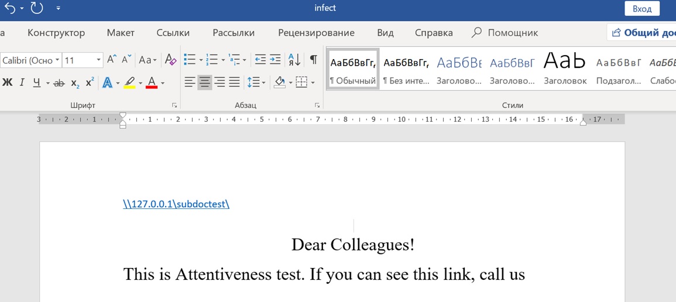Open the text effects dropdown arrow

click(x=118, y=83)
